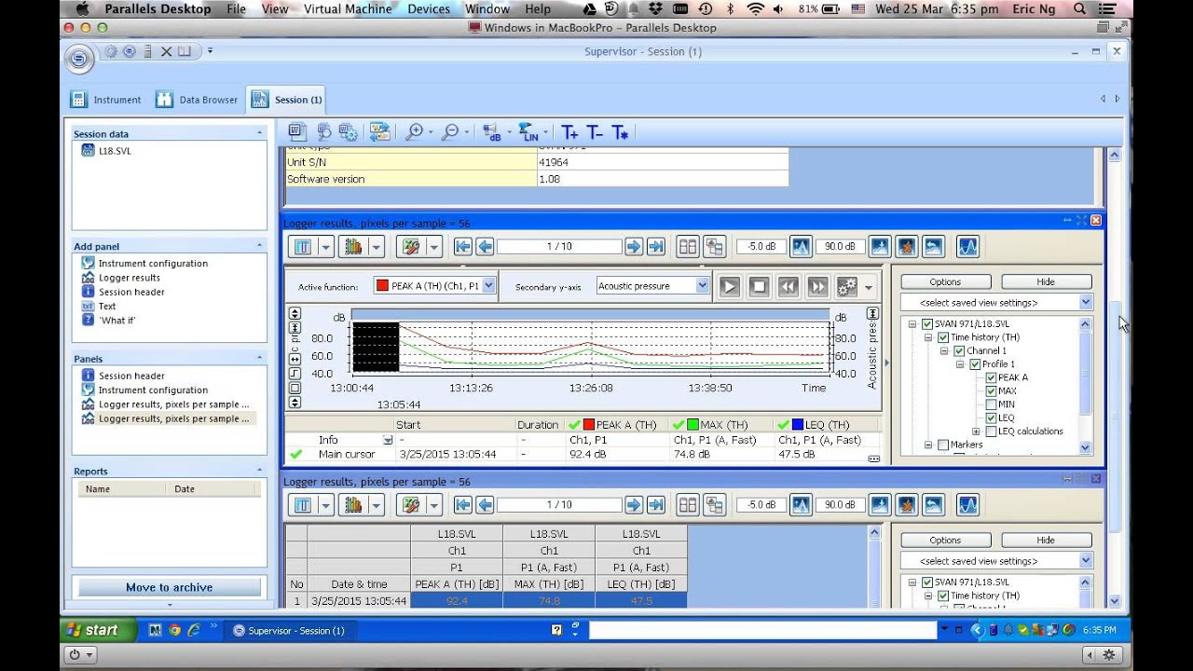The image size is (1193, 671).
Task: Click the red PEAK A (TH) color swatch
Action: [x=588, y=425]
